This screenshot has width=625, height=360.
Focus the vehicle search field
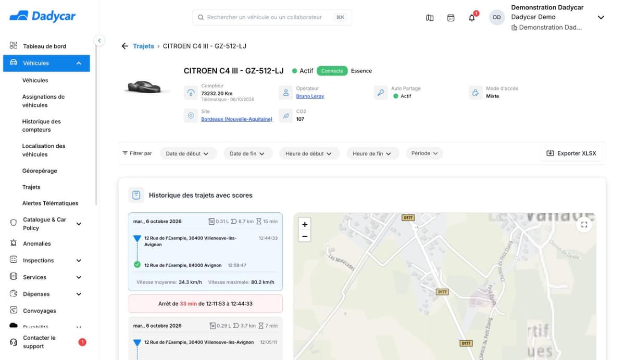tap(272, 17)
